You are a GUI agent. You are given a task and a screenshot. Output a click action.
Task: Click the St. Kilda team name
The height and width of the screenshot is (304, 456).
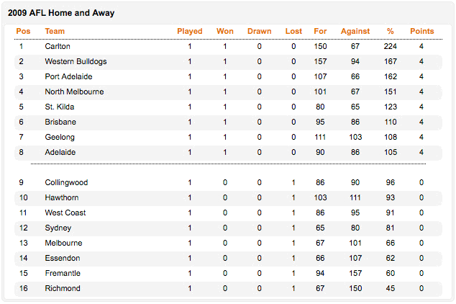click(x=60, y=107)
